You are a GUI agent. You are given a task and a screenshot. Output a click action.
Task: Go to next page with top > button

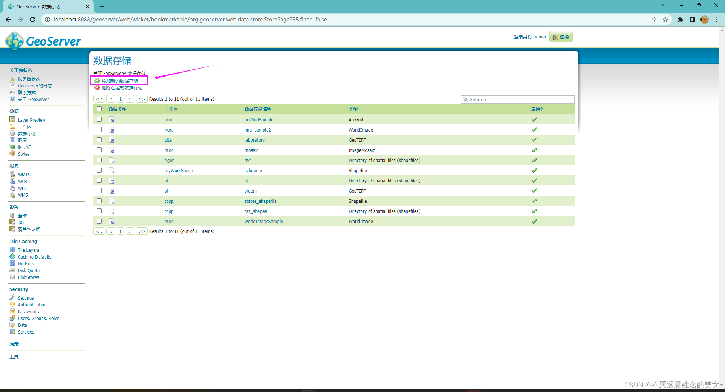(x=130, y=99)
